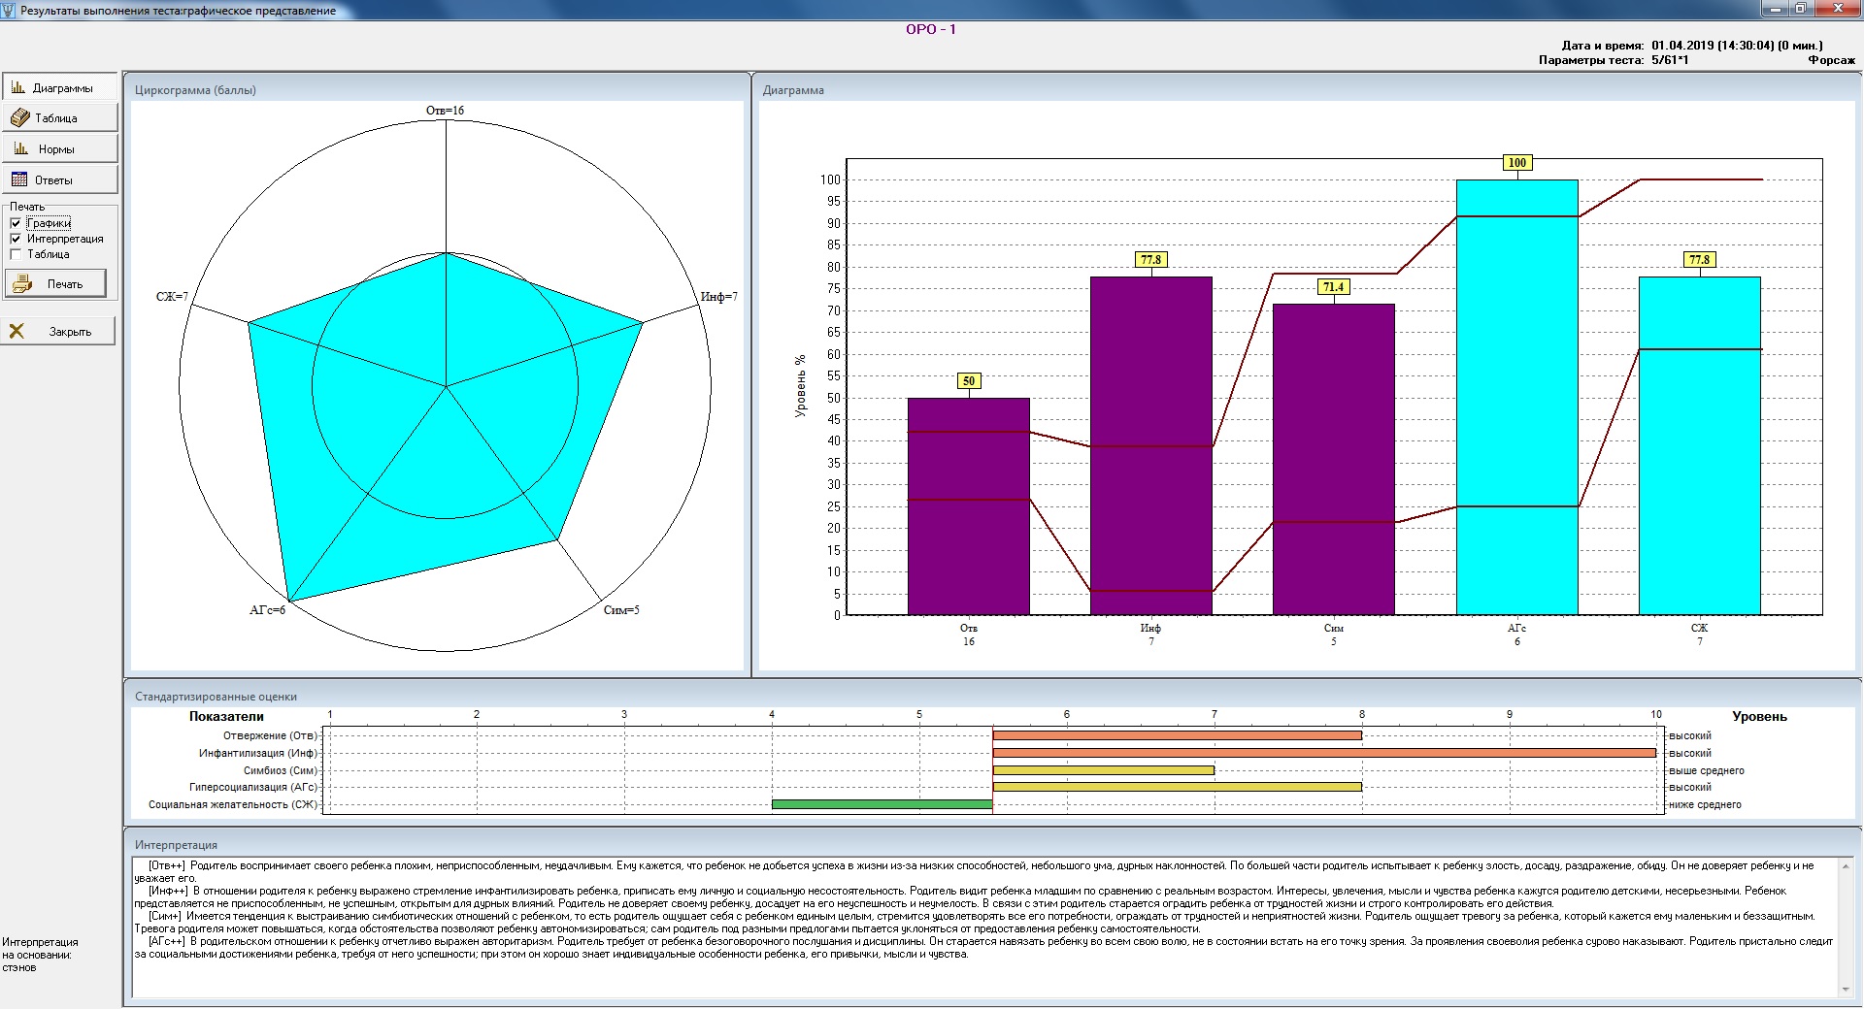1864x1009 pixels.
Task: Click the 'Уровень %' axis title
Action: pos(800,386)
